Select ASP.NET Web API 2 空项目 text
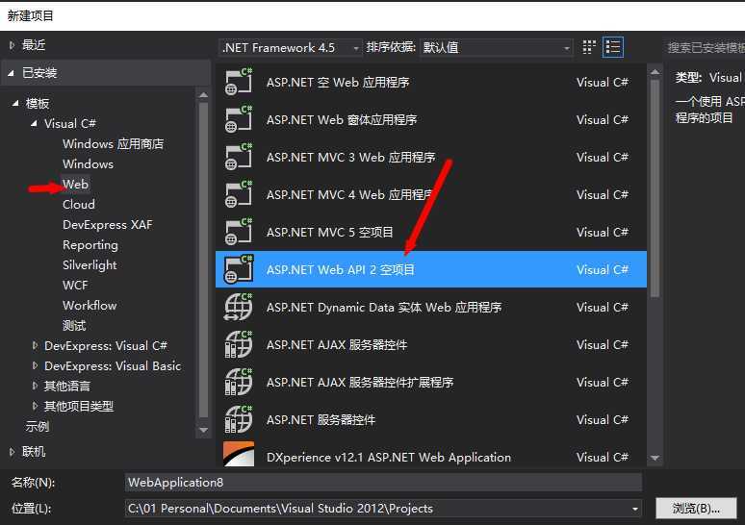This screenshot has width=745, height=525. coord(340,269)
